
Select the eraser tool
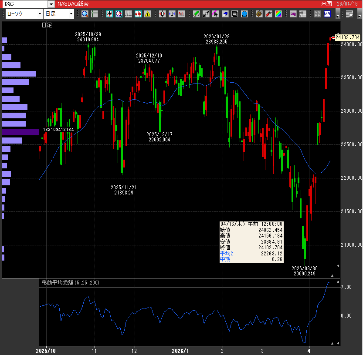225,14
